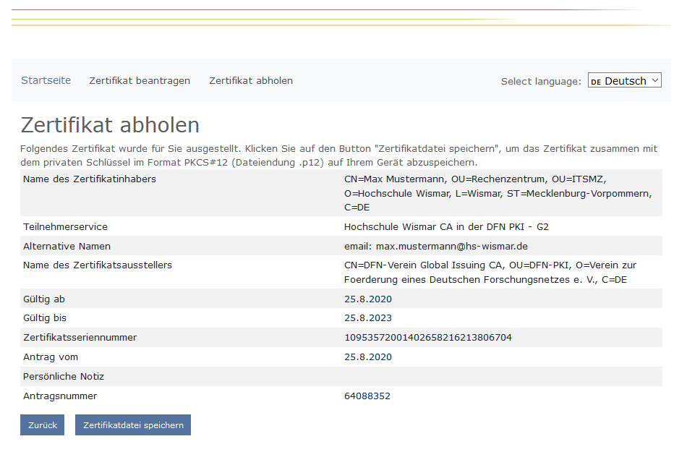This screenshot has width=687, height=452.
Task: Click serial number 10953572001402658216213806704
Action: (x=428, y=337)
